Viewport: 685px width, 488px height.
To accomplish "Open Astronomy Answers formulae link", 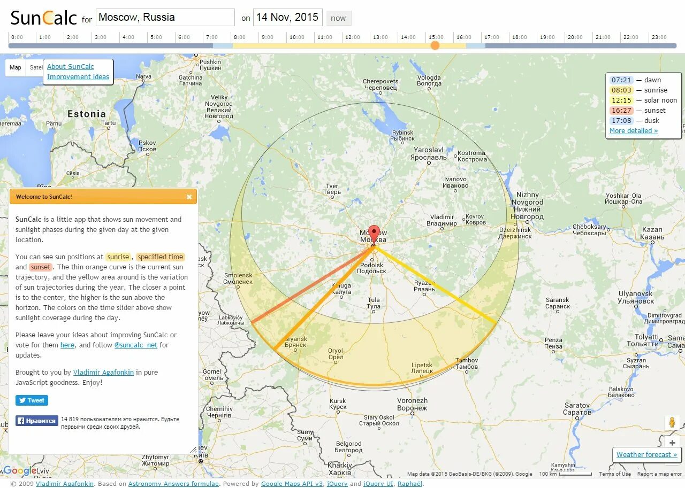I will click(173, 484).
